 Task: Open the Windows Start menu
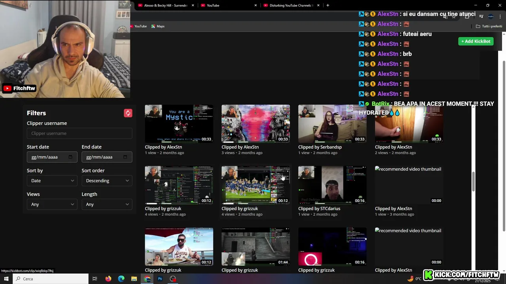click(6, 279)
